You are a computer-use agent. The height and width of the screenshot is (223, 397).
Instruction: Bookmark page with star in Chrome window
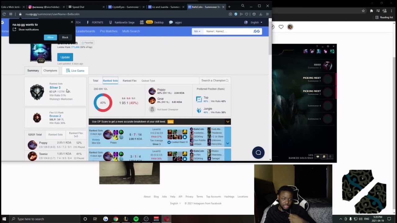click(x=363, y=11)
